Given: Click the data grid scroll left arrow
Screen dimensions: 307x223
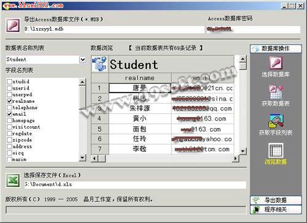Looking at the screenshot, I should click(x=95, y=159).
